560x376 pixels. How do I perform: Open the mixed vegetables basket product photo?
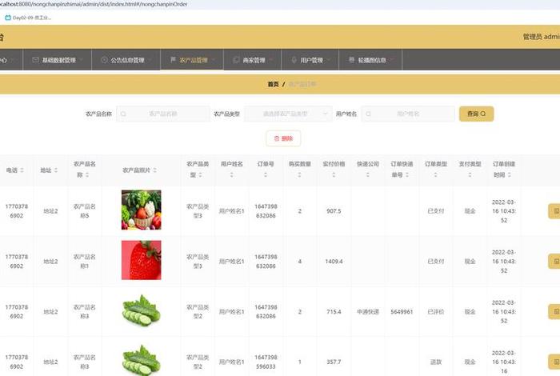141,210
